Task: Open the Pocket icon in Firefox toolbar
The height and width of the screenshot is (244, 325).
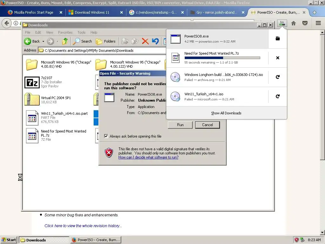Action: pos(305,23)
